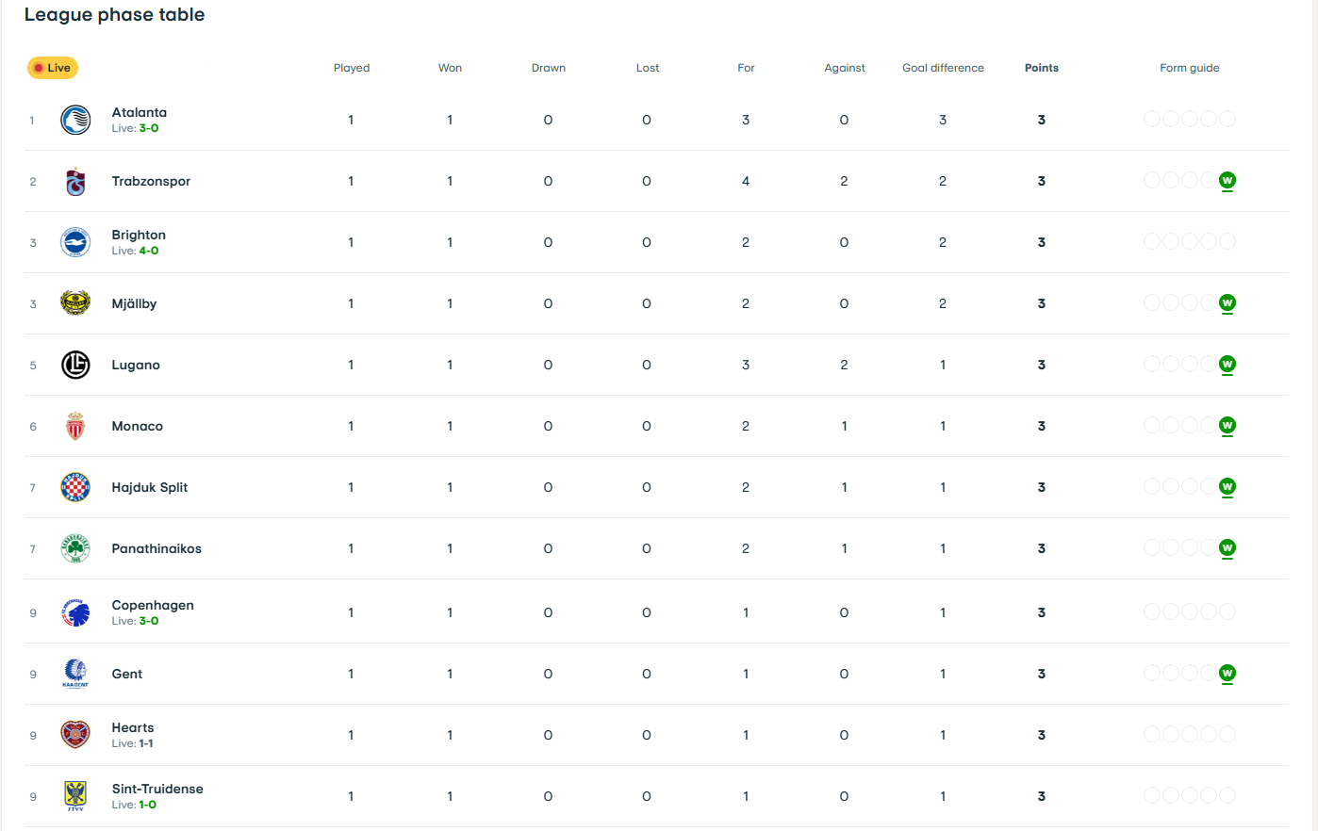Viewport: 1318px width, 831px height.
Task: Click the Panathinaikos shamrock crest
Action: point(75,548)
